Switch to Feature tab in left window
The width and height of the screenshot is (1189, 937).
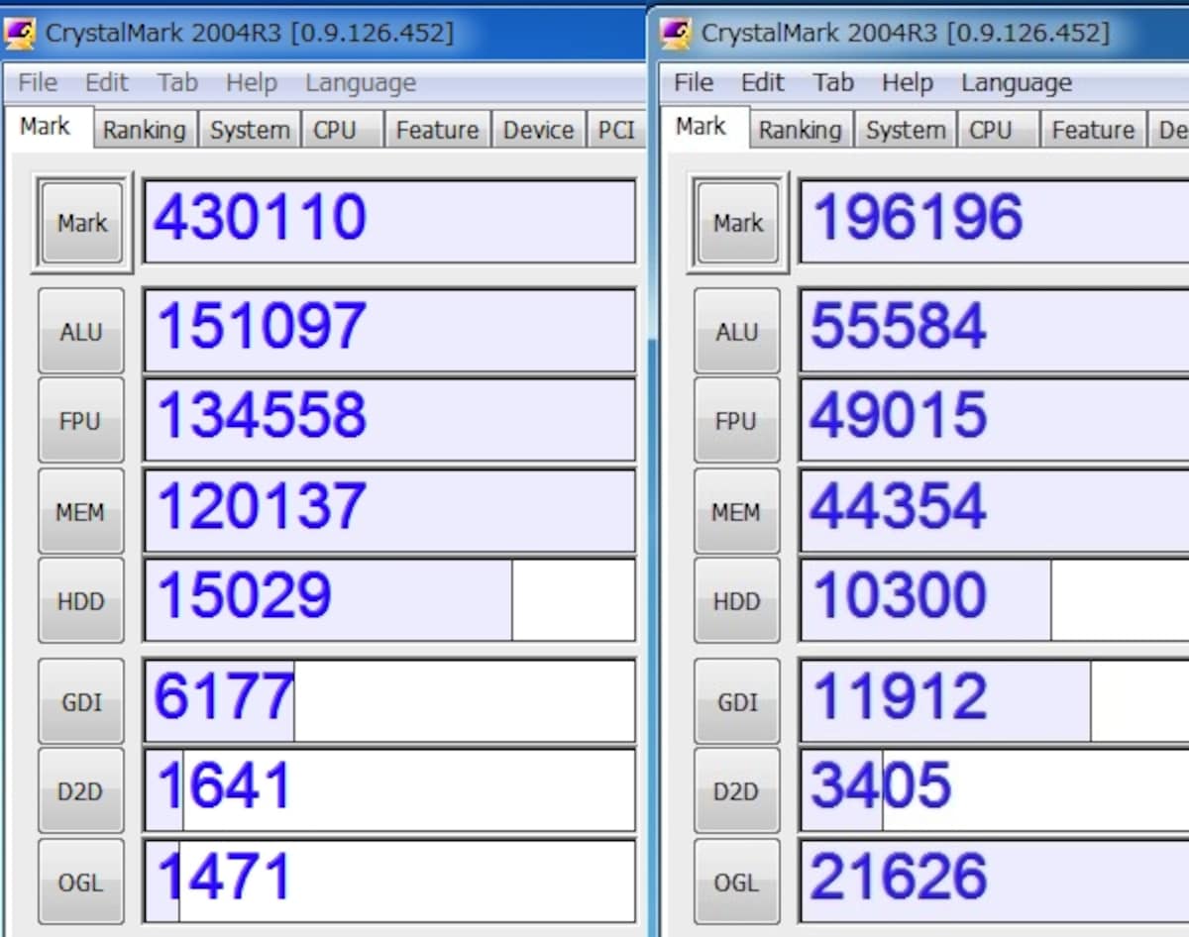[x=438, y=130]
